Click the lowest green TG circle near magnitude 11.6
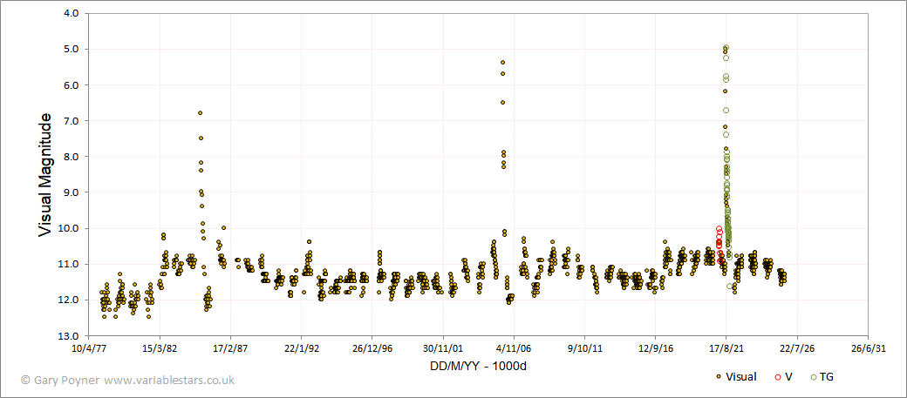907x398 pixels. coord(729,286)
